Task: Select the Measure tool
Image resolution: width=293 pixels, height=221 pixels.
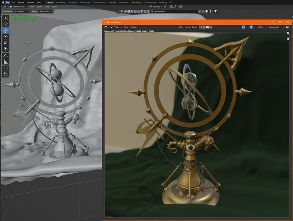Action: pyautogui.click(x=6, y=61)
